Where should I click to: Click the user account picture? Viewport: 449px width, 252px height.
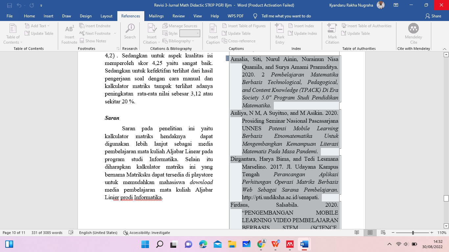(381, 5)
